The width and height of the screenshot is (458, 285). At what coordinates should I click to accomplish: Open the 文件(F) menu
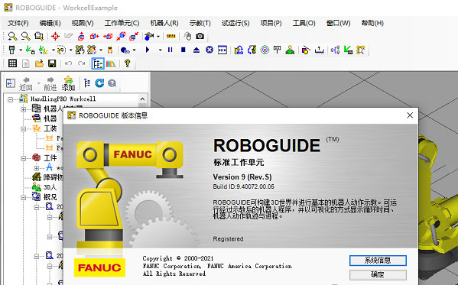(18, 23)
